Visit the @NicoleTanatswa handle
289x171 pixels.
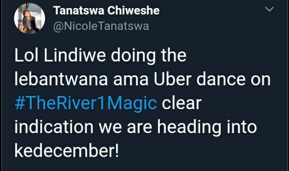coord(101,26)
